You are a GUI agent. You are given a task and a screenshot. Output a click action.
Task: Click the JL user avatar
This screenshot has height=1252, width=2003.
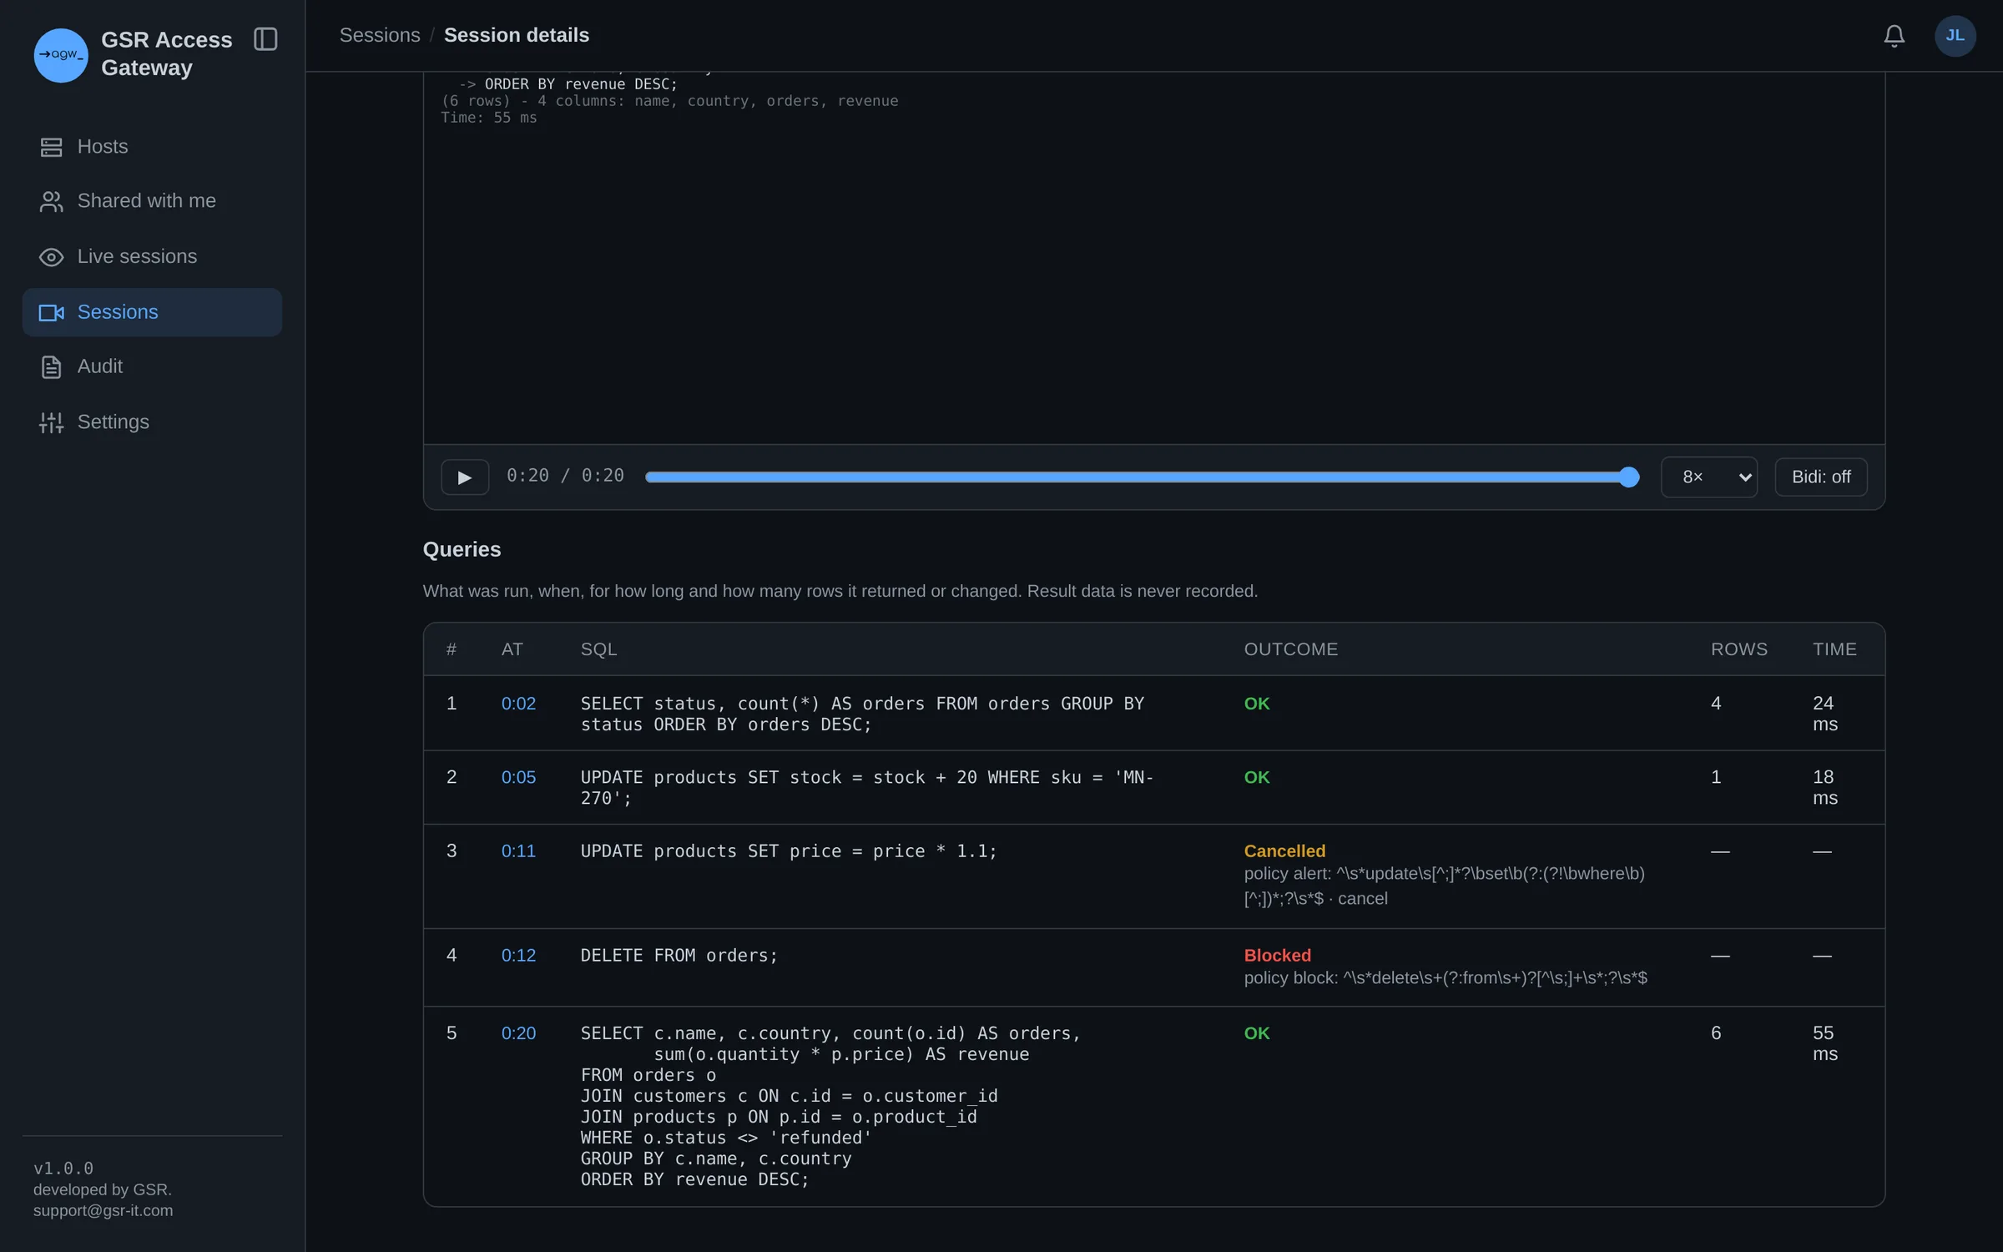pyautogui.click(x=1955, y=36)
